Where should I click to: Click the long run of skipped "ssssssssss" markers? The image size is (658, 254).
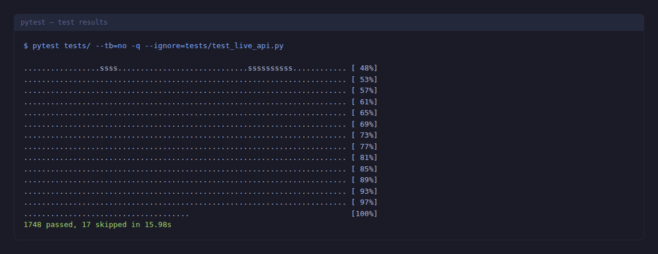(270, 68)
